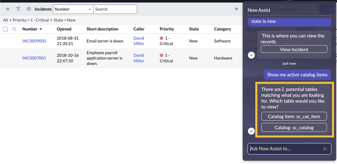Open the list hamburger menu icon

click(8, 9)
